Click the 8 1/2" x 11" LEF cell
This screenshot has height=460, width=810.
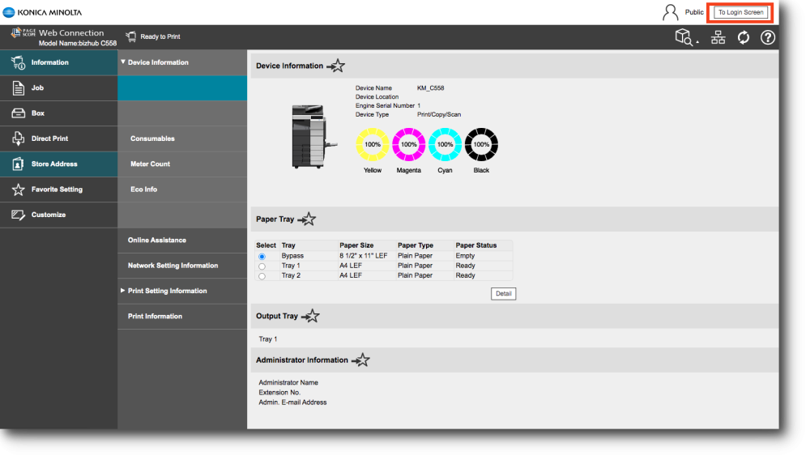pyautogui.click(x=363, y=256)
